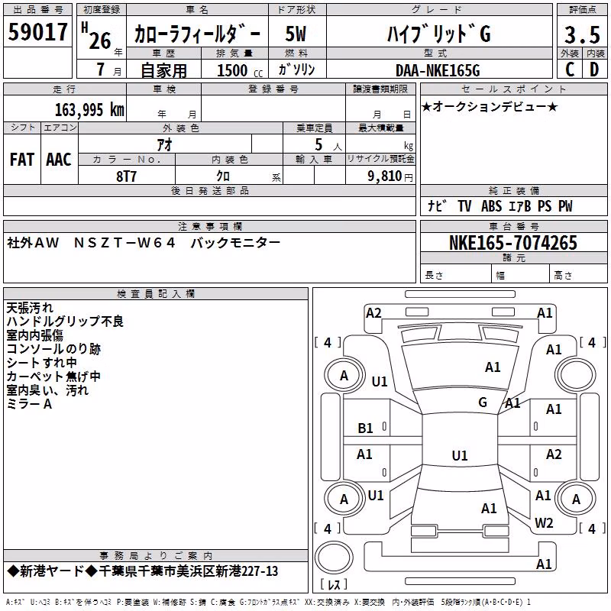
Task: Click the yard address 千葉県千葉市美浜区新港227-13
Action: (188, 571)
